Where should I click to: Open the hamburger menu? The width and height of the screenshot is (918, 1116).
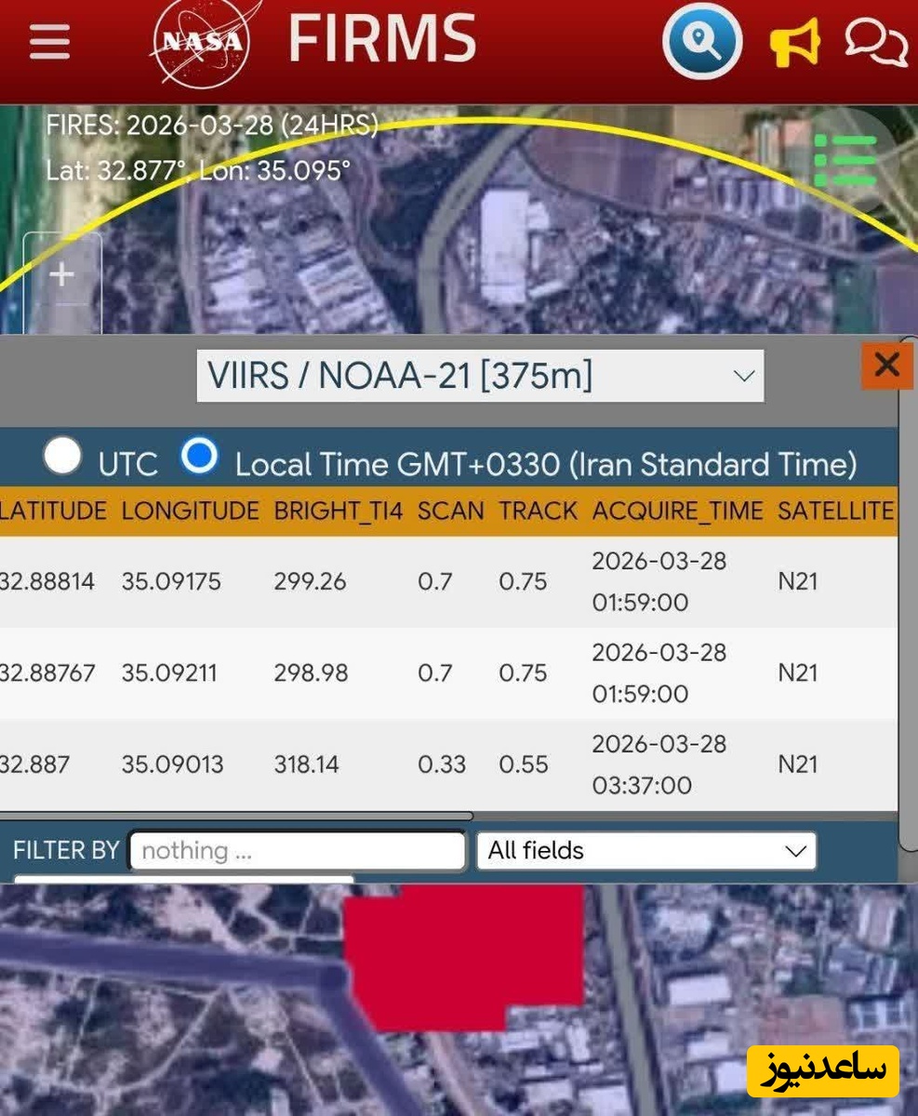50,42
